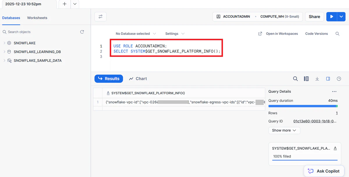The image size is (349, 177).
Task: Download the query results
Action: click(x=317, y=79)
